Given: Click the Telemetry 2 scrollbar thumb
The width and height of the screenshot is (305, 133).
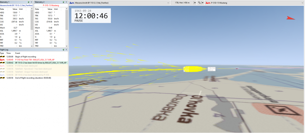Looking at the screenshot, I should pos(67,20).
